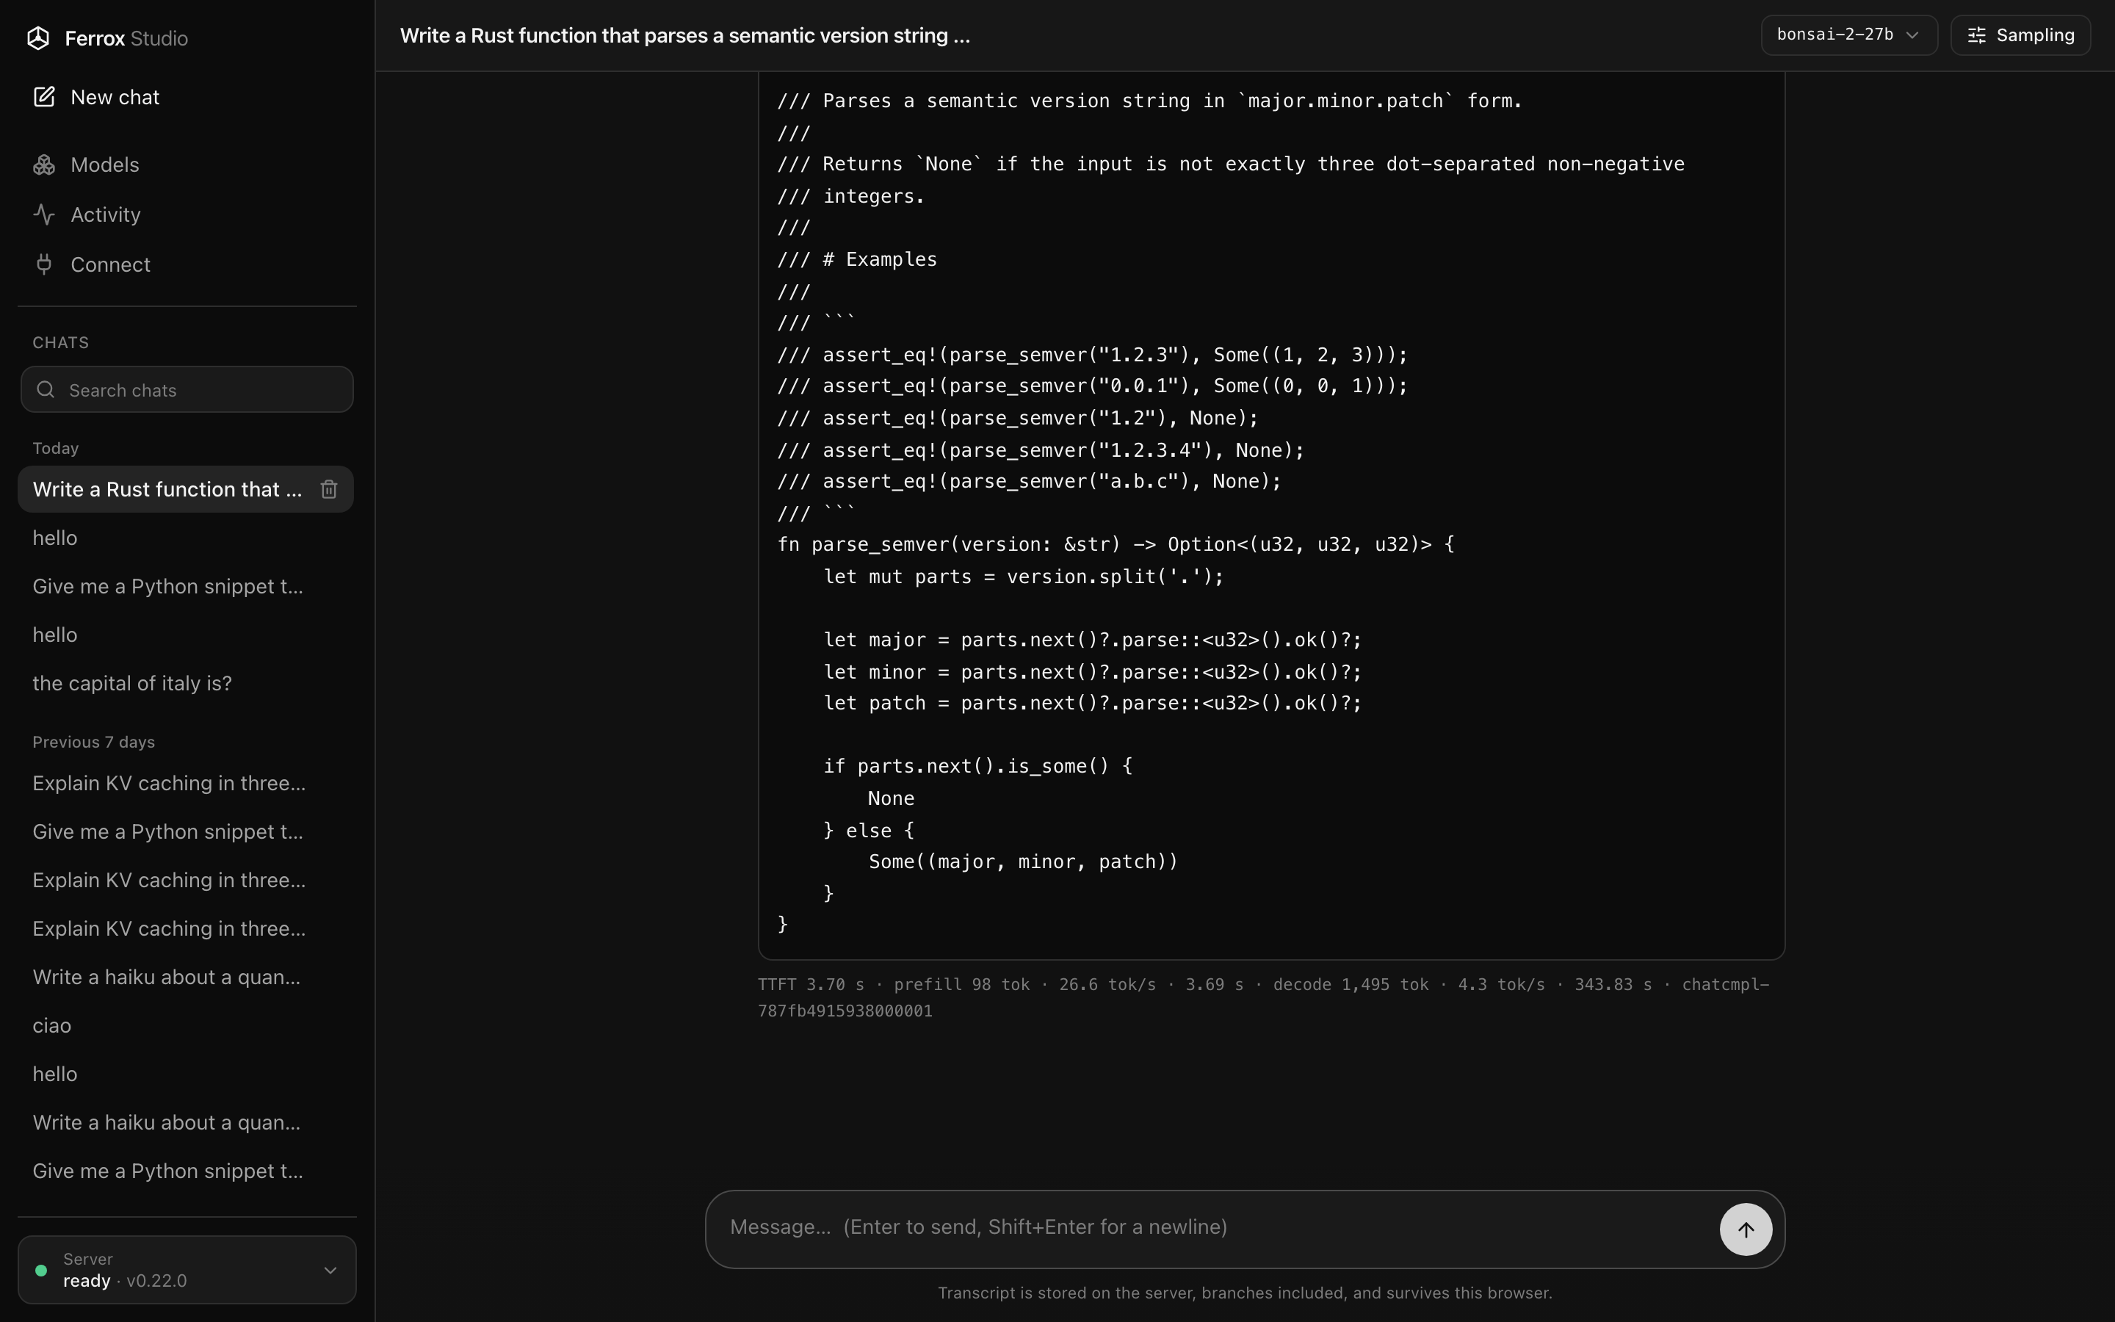
Task: Click the Models cubes icon
Action: pos(44,165)
